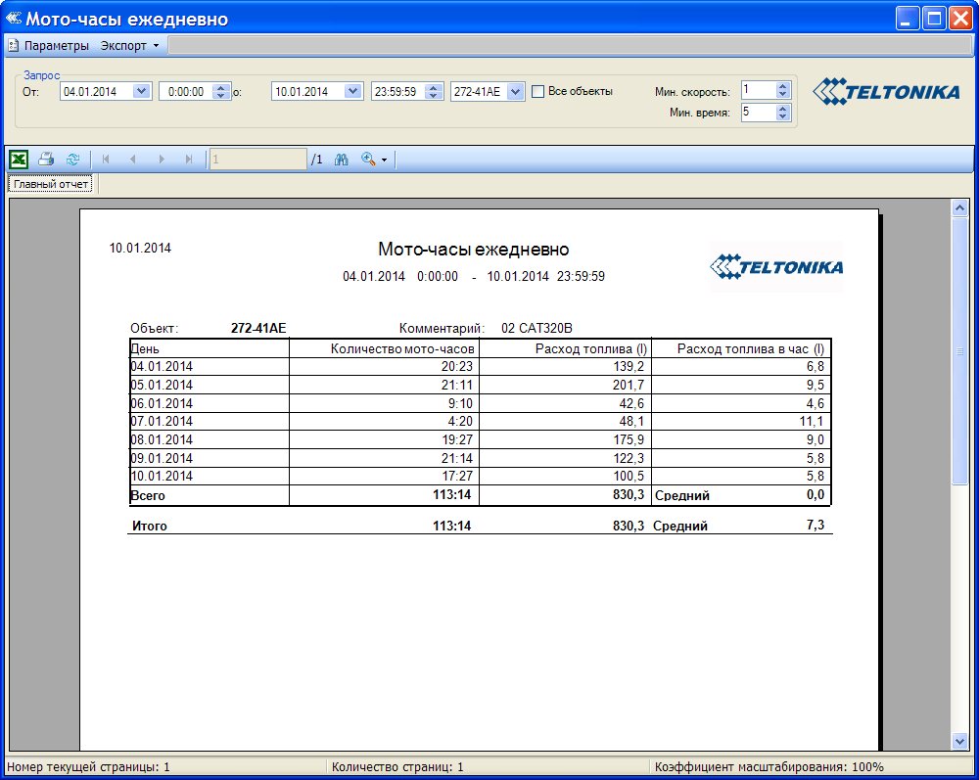This screenshot has height=780, width=979.
Task: Go to last page arrow
Action: click(x=189, y=159)
